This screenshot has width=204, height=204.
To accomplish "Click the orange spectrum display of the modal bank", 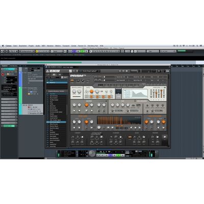I will tap(119, 120).
